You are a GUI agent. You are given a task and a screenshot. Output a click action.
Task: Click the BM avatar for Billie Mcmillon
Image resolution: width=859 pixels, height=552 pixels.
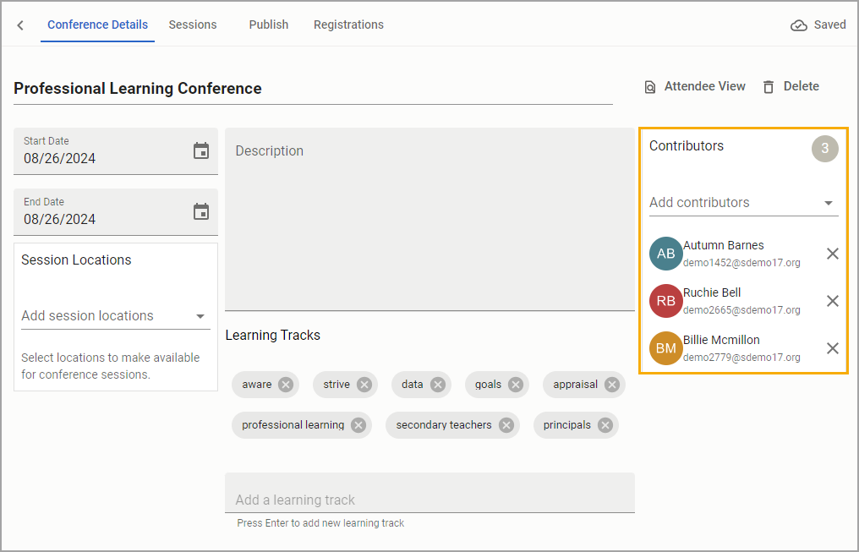coord(666,348)
